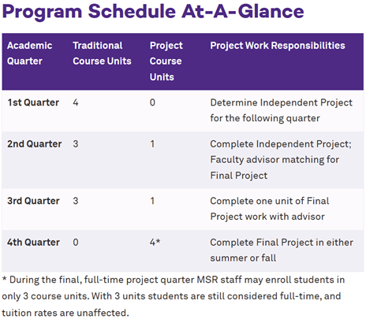Select the Traditional Course Units column header
The height and width of the screenshot is (319, 366).
(x=102, y=54)
